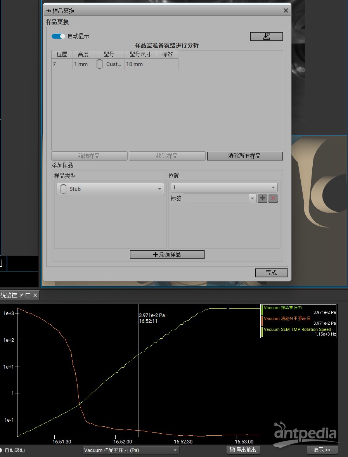
Task: Click the 高度 column header
Action: tap(83, 54)
